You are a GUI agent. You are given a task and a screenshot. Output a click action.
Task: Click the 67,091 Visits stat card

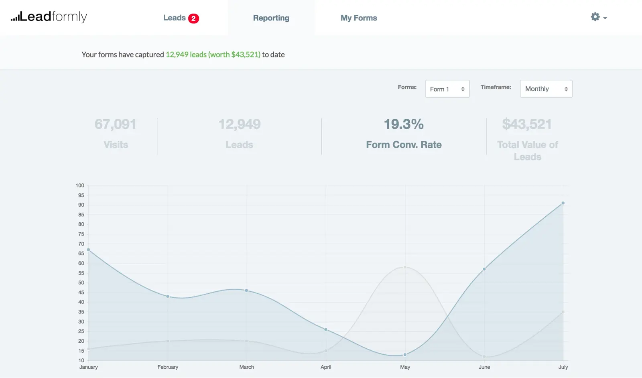tap(116, 134)
